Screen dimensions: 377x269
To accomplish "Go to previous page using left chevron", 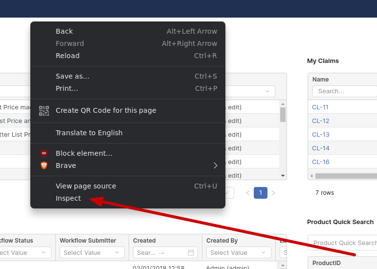I will pyautogui.click(x=248, y=193).
